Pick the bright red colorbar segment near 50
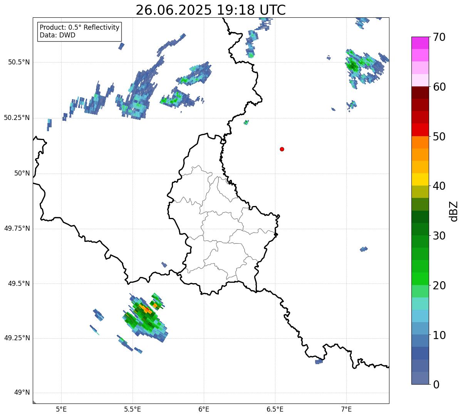Screen dimensions: 463x417 point(420,130)
